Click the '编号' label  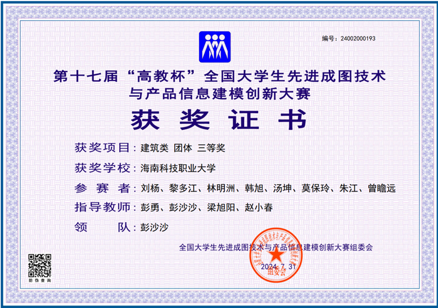327,38
